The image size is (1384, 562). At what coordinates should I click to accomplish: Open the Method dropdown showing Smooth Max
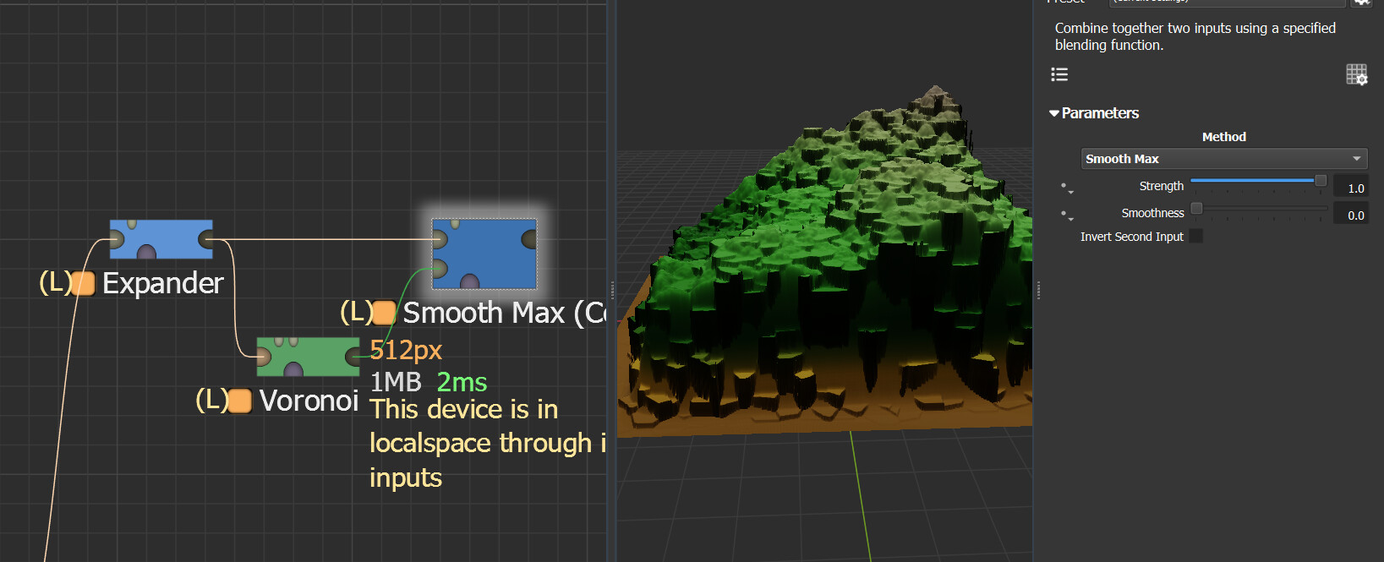point(1223,159)
